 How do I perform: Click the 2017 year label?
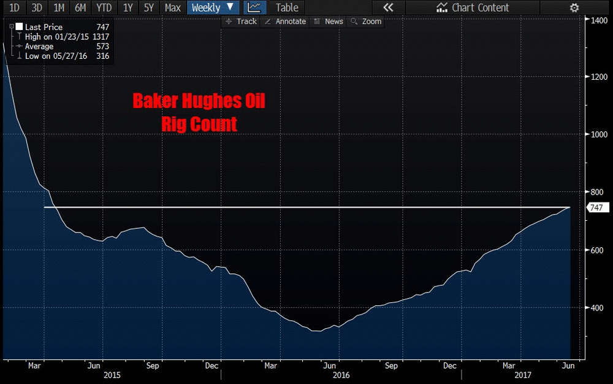click(x=523, y=375)
